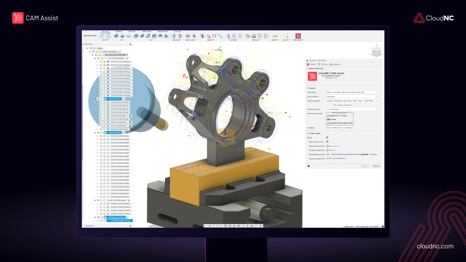This screenshot has width=466, height=262.
Task: Select 'Automatic (beta program only)' radio option
Action: tap(328, 123)
